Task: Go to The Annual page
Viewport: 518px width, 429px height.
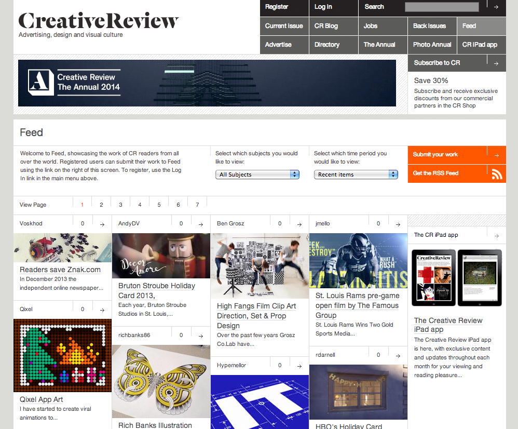Action: coord(383,45)
